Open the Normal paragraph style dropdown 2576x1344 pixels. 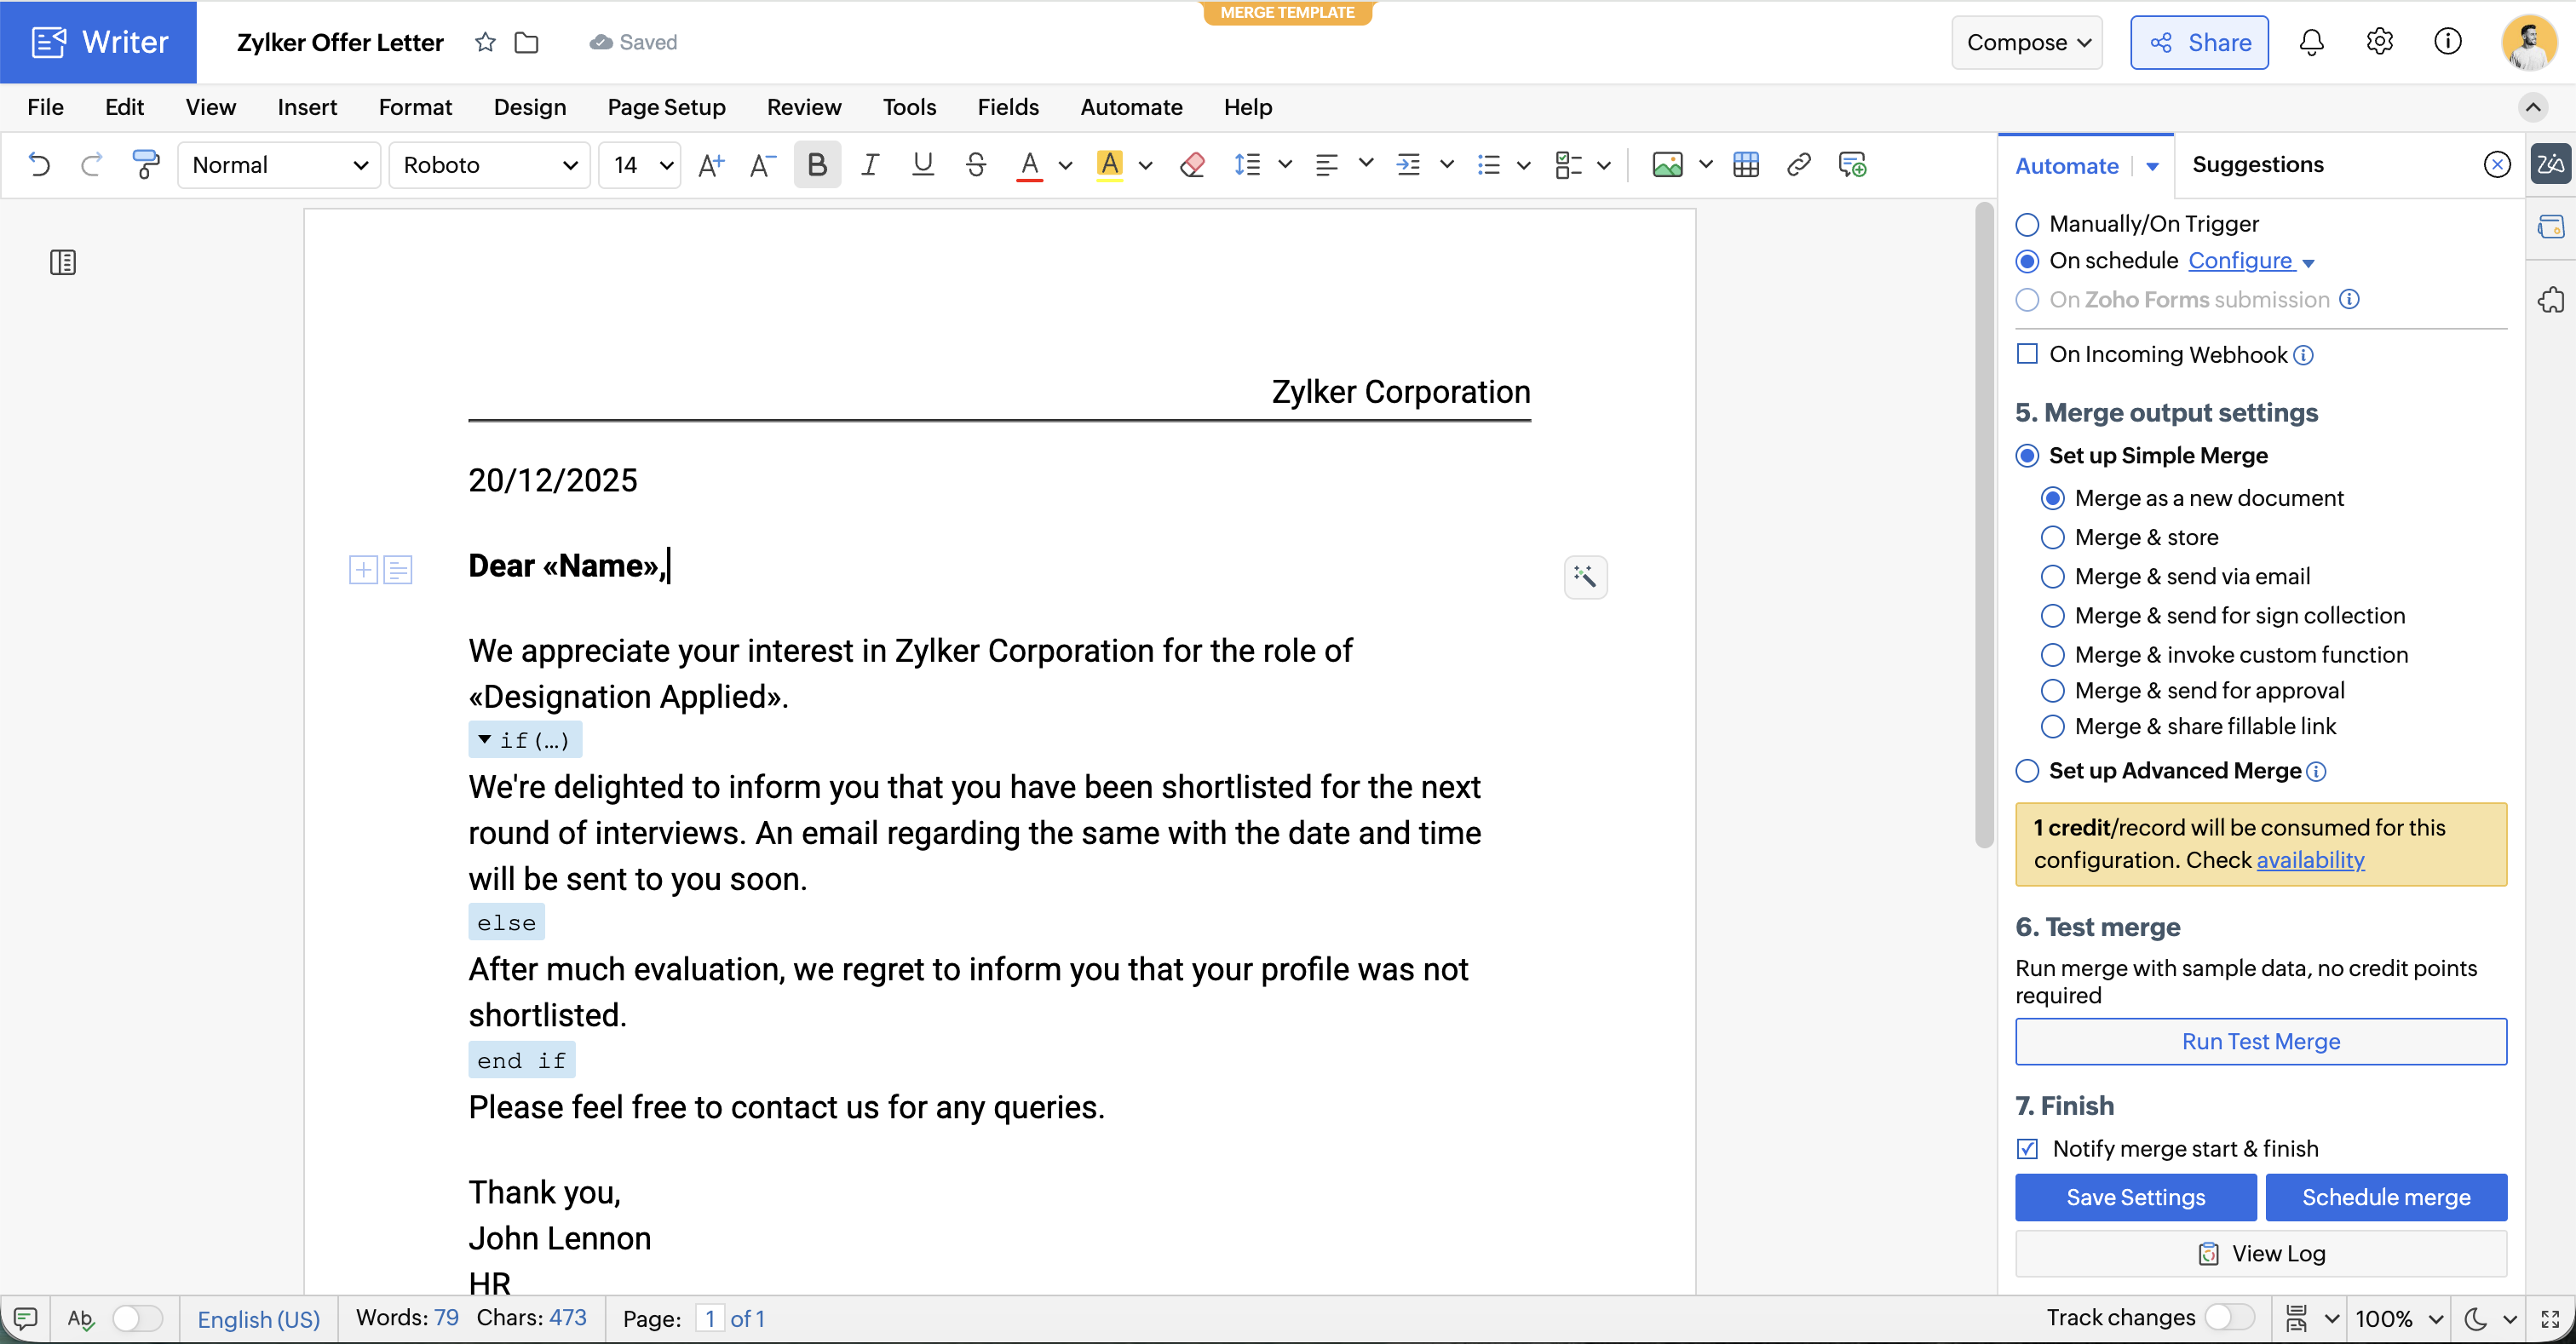coord(279,164)
